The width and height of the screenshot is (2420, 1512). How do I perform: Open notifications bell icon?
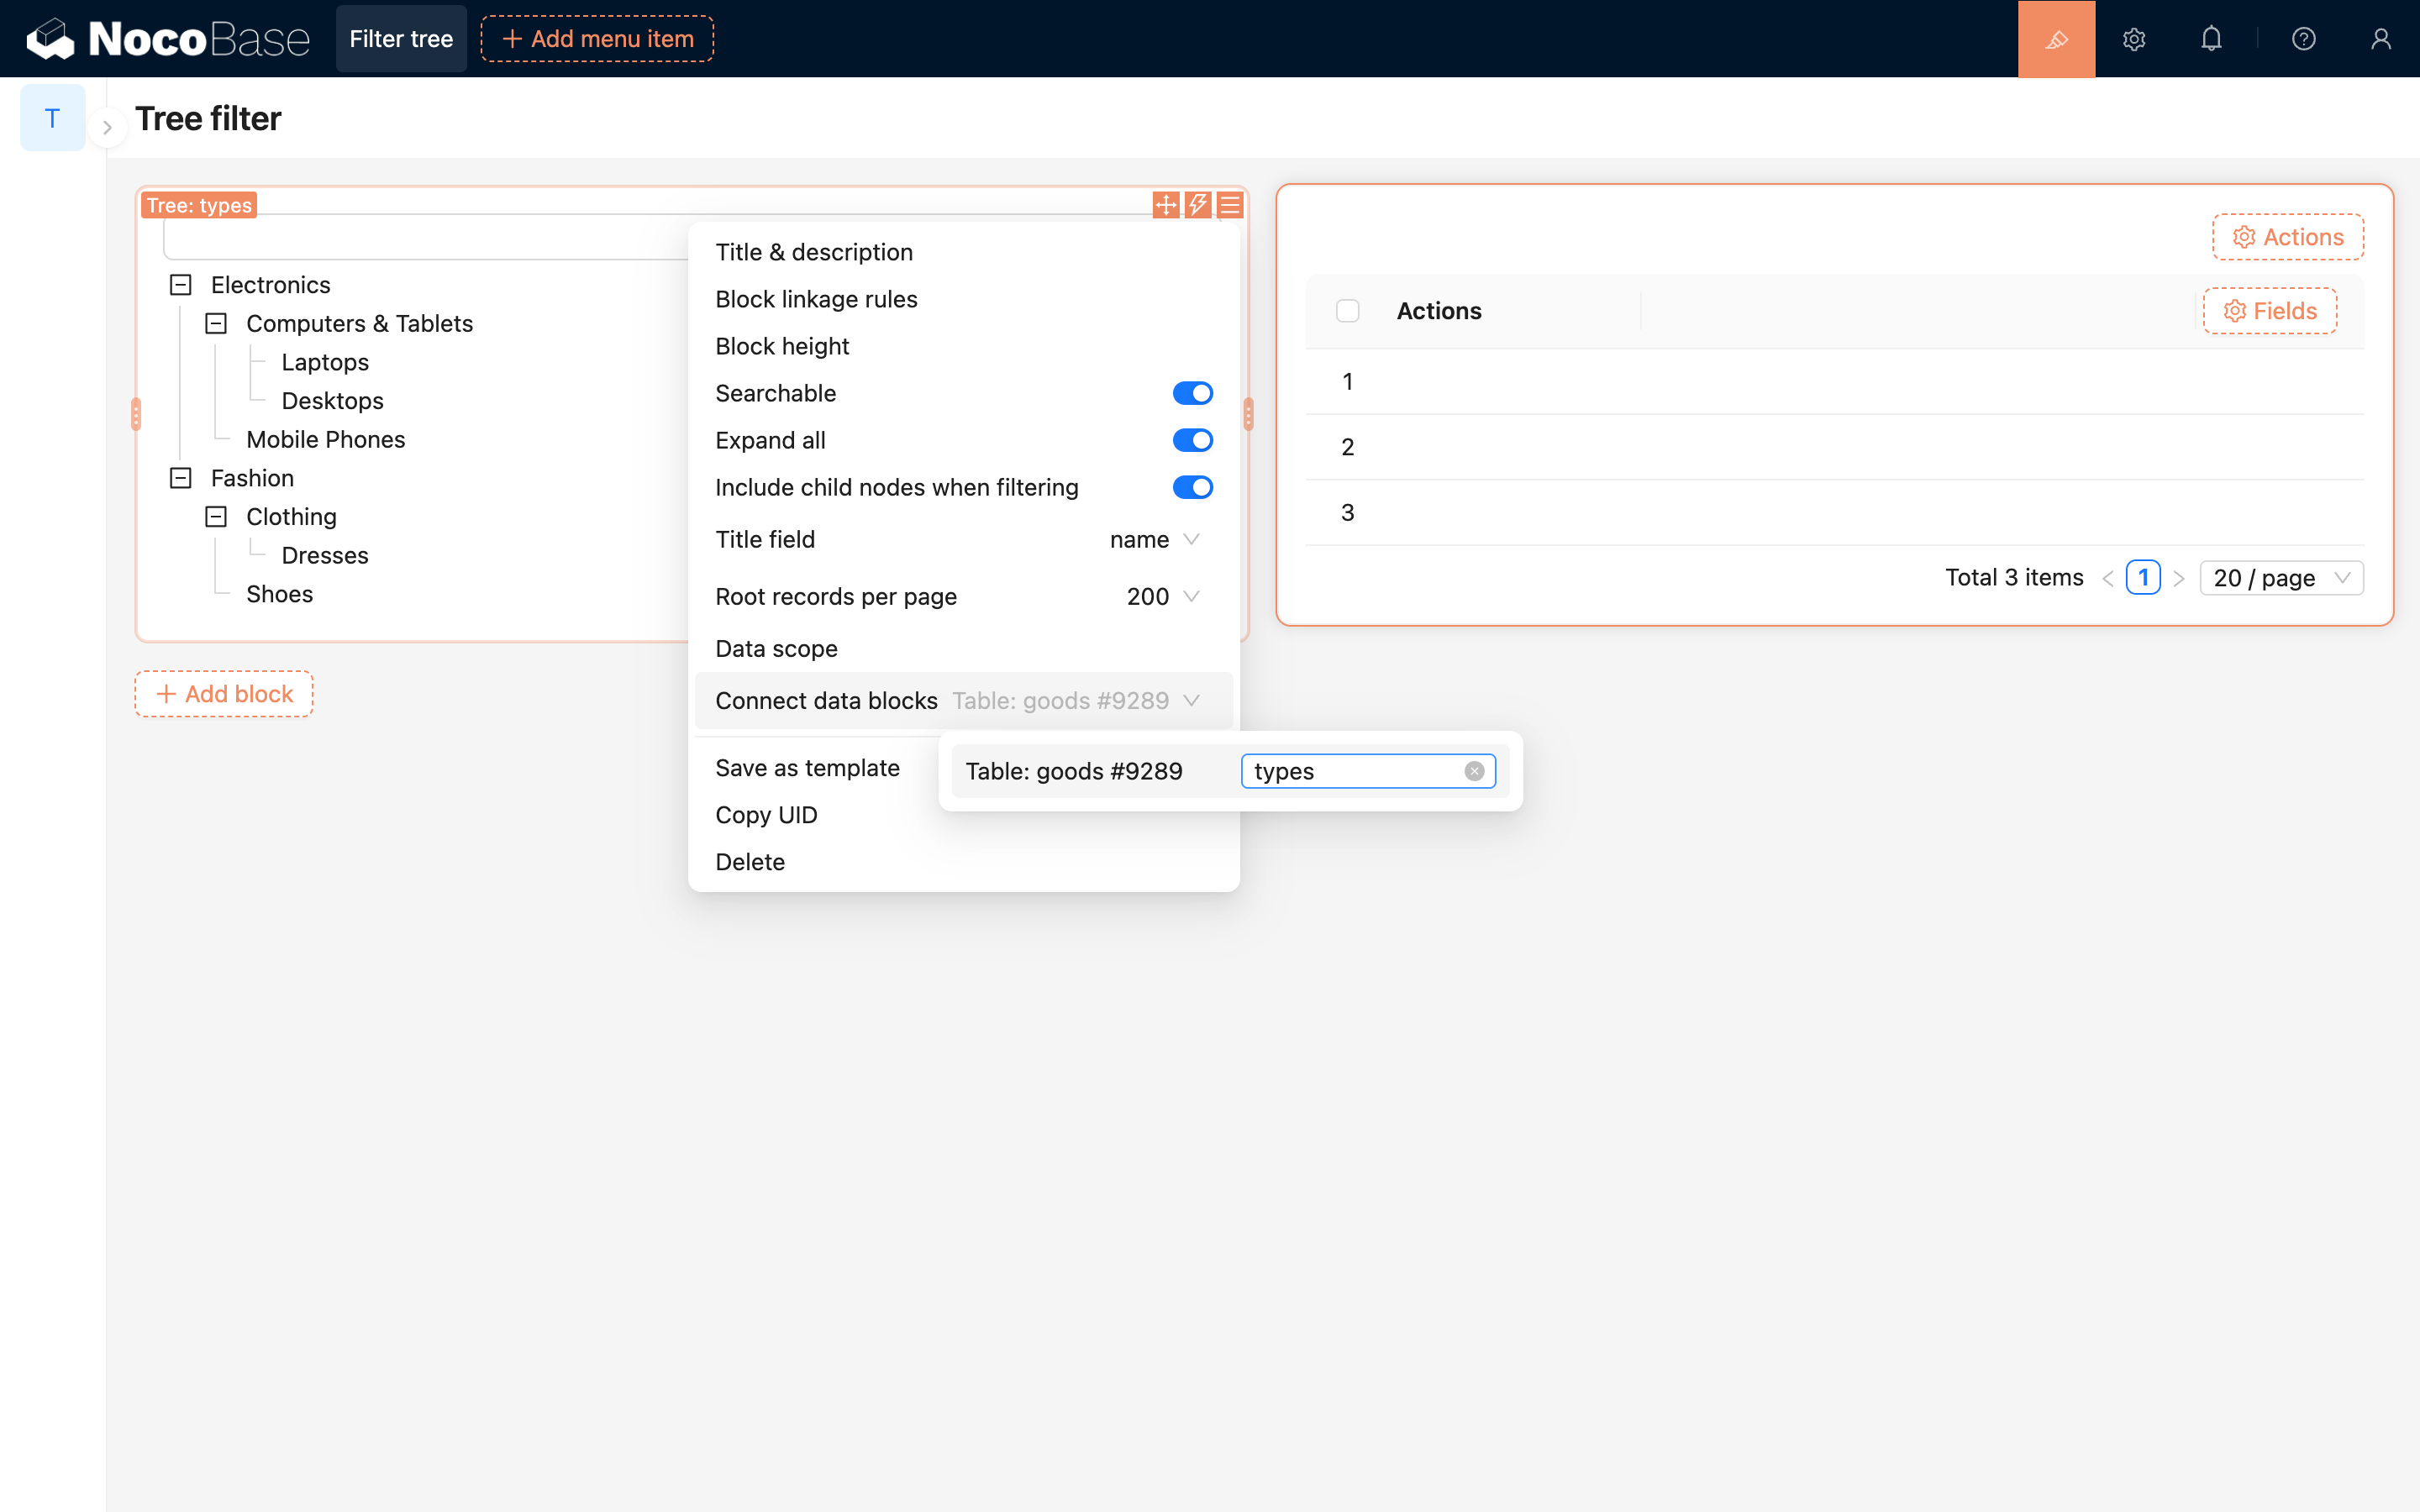[x=2211, y=39]
